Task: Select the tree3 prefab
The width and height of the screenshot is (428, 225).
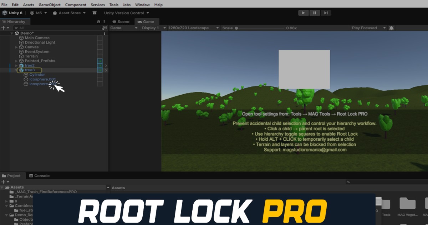Action: point(30,70)
